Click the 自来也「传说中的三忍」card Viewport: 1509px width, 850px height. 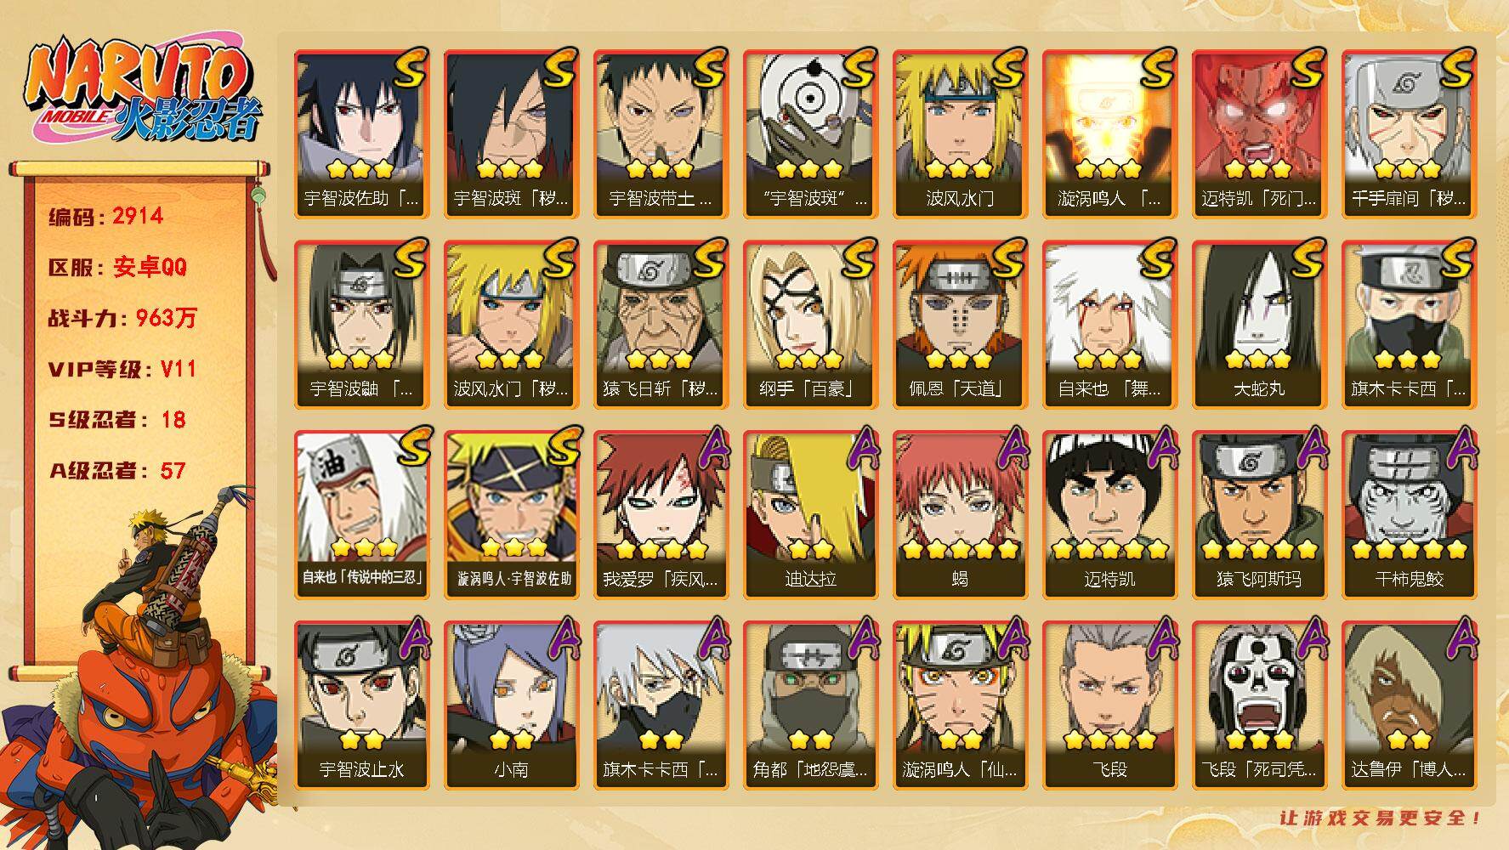(361, 515)
